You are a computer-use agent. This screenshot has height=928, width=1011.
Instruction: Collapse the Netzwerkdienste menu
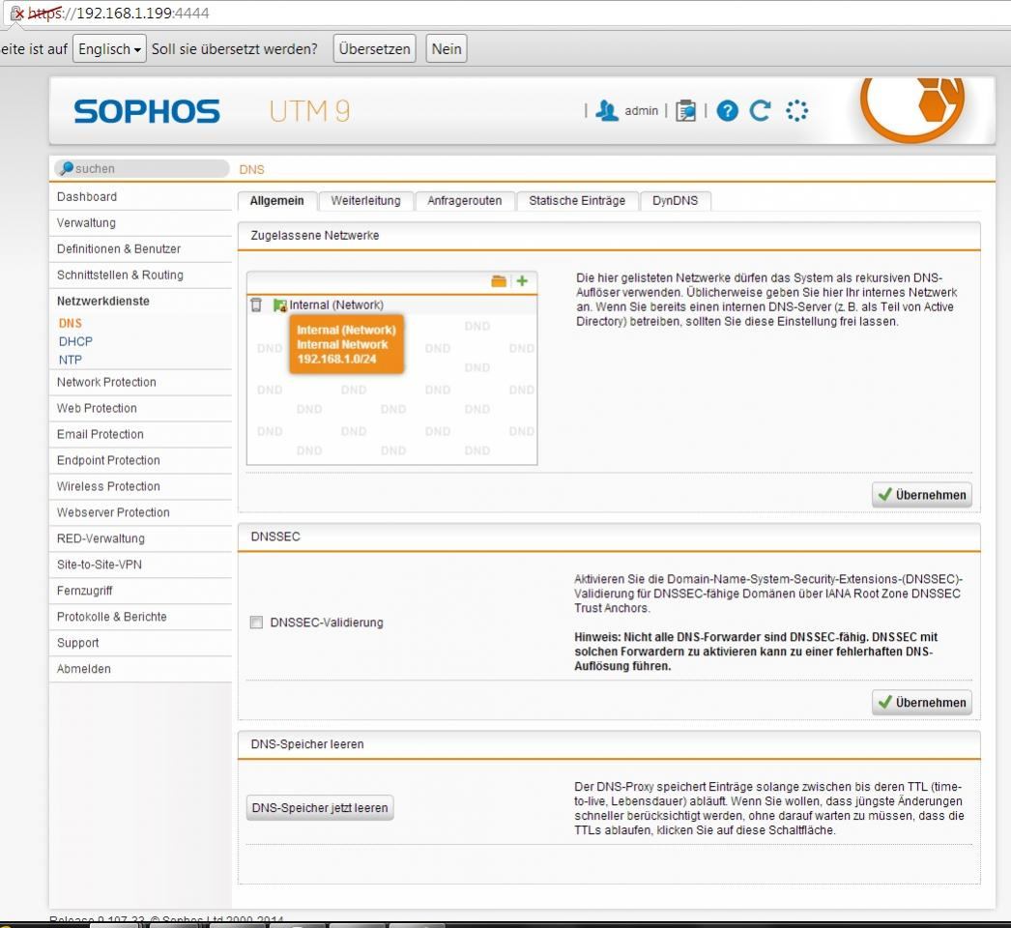(x=140, y=302)
